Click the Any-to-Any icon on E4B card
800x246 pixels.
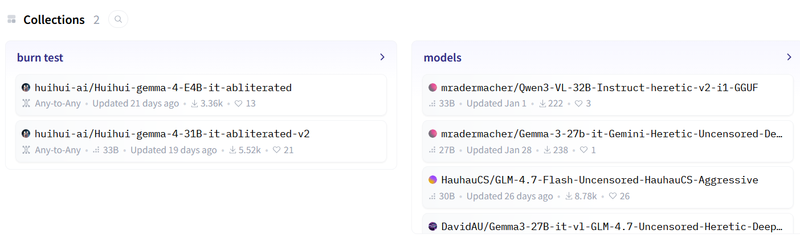click(x=26, y=104)
